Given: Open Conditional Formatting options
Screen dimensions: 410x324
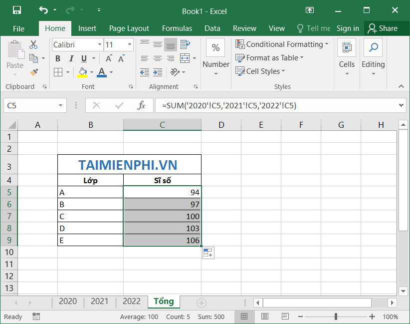Looking at the screenshot, I should pos(283,44).
